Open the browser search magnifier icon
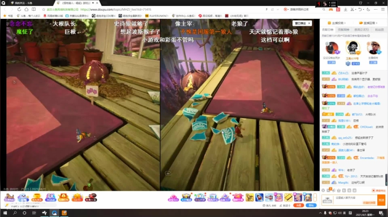Viewport: 388px width, 217px height. coord(324,9)
